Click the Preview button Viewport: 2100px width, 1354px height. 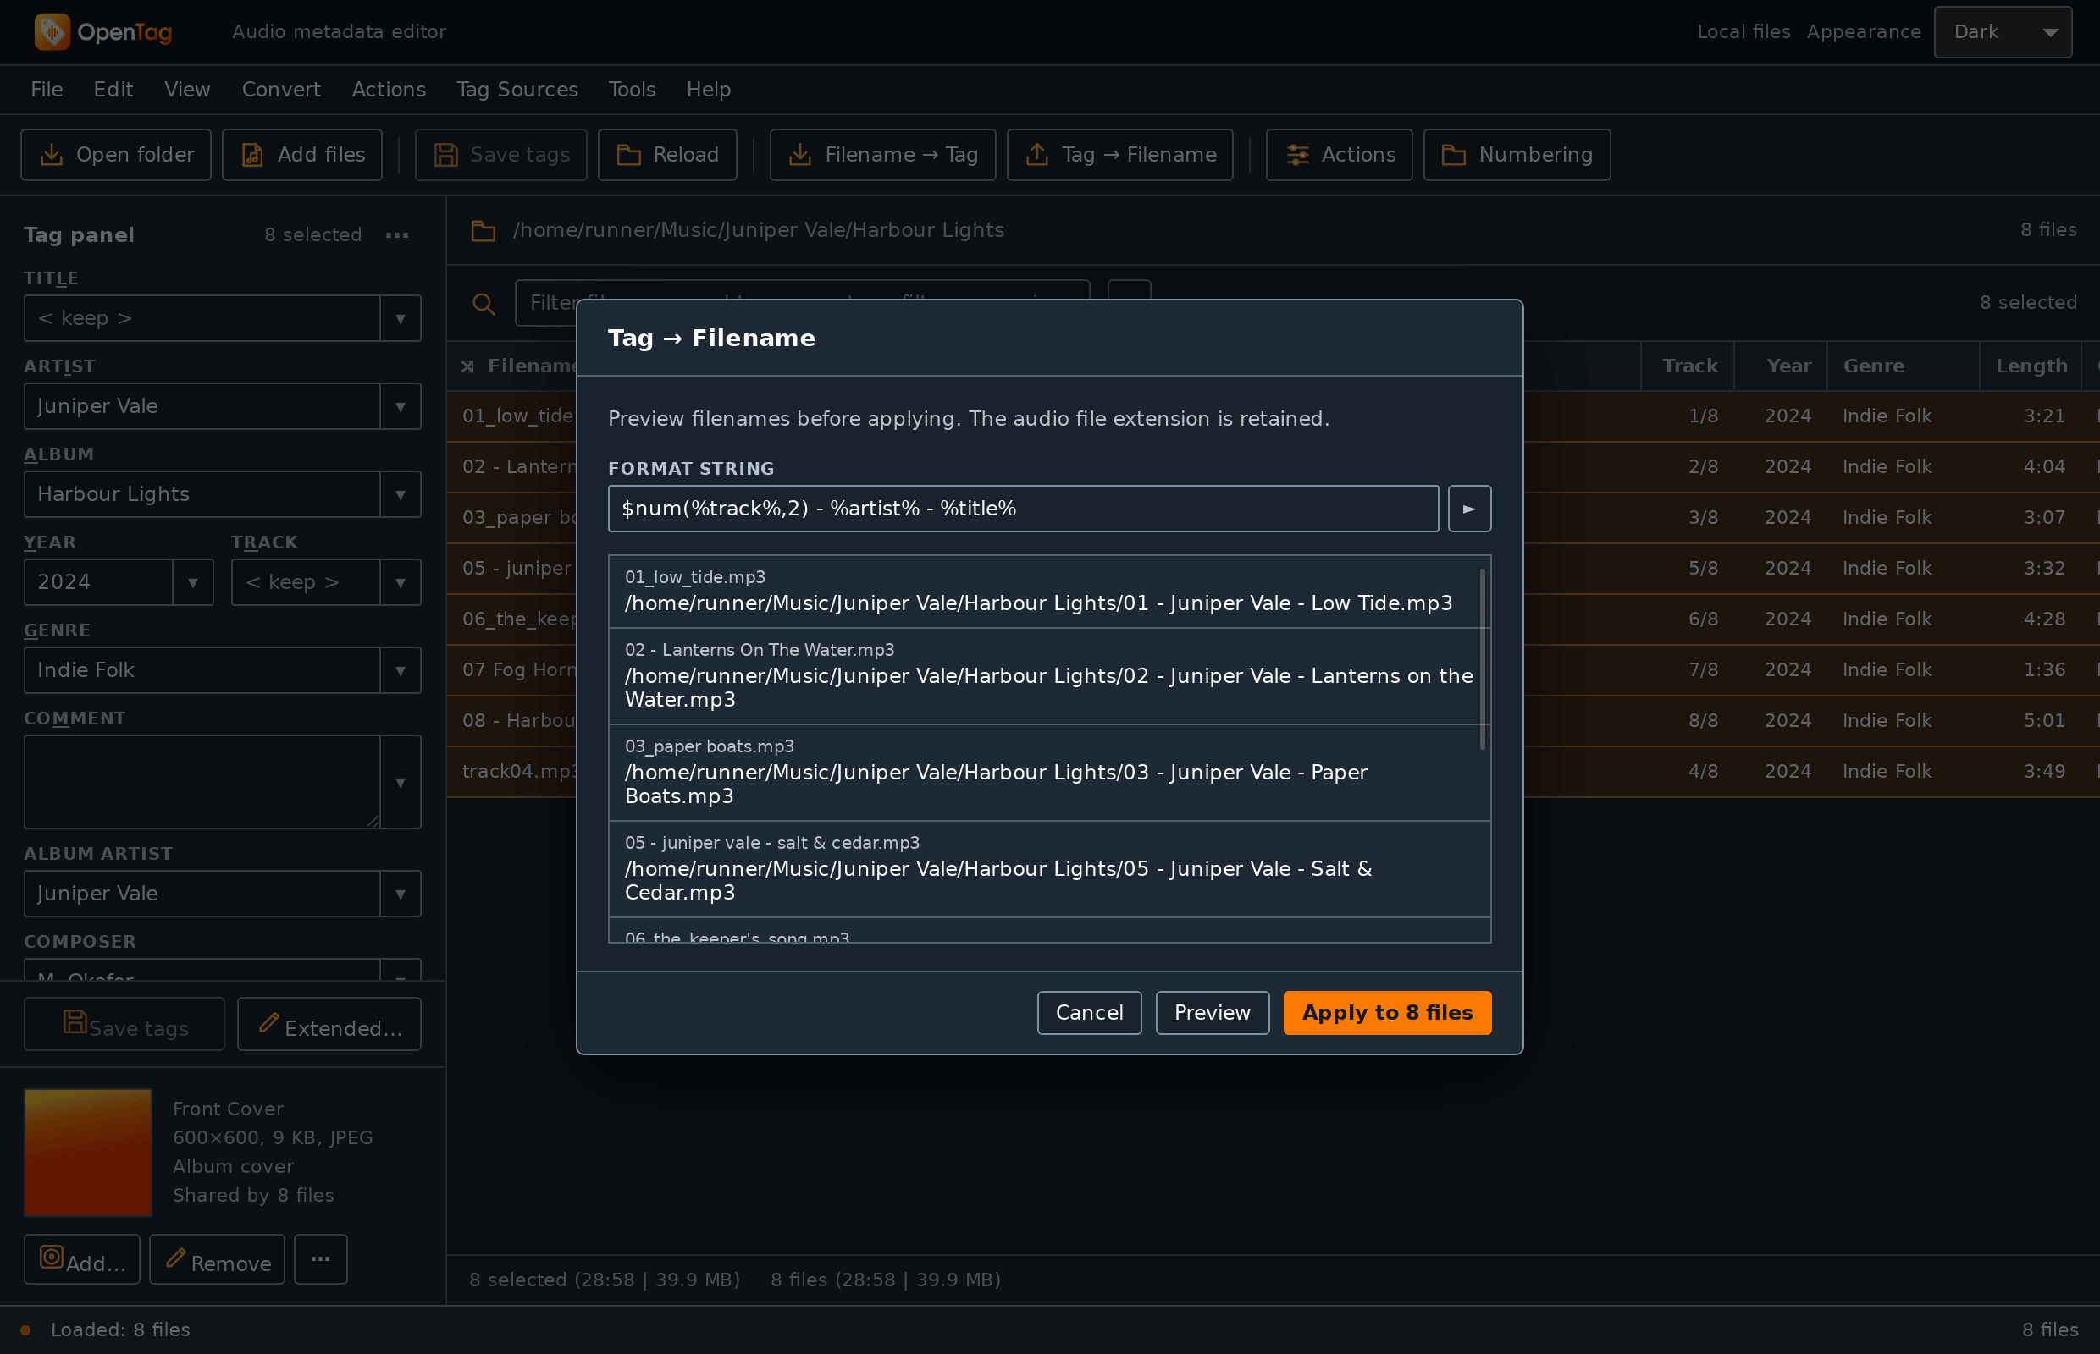point(1212,1013)
